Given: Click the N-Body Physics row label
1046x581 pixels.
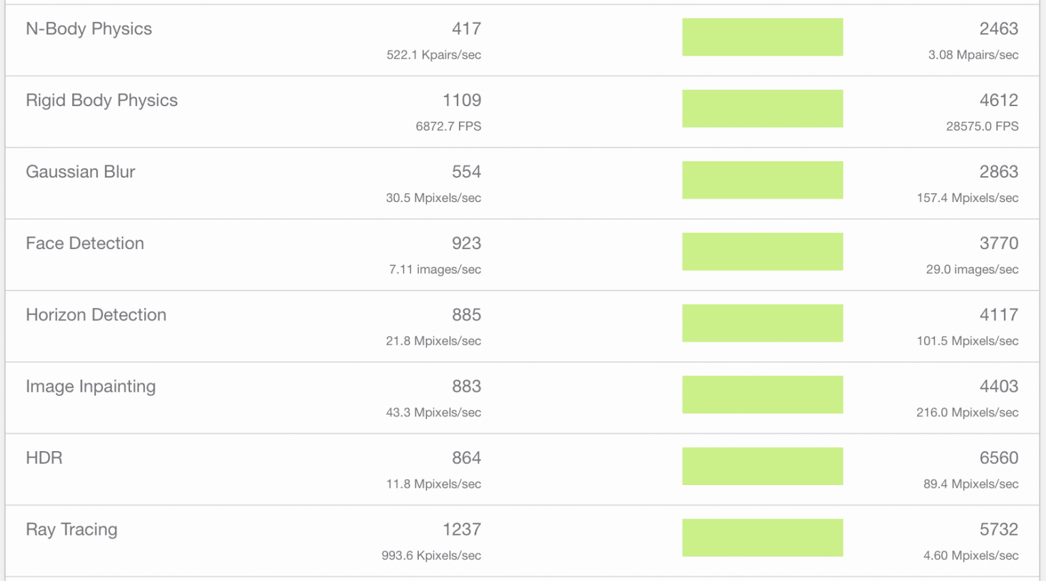Looking at the screenshot, I should [x=89, y=29].
